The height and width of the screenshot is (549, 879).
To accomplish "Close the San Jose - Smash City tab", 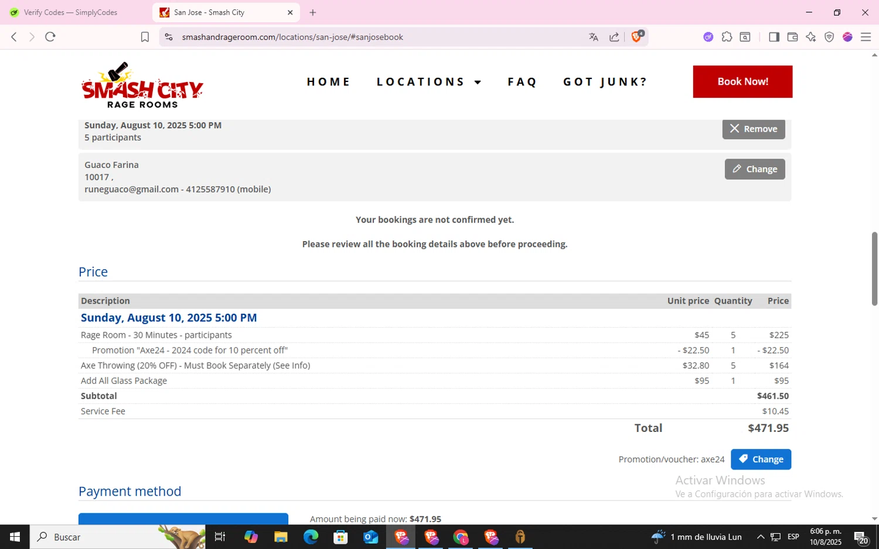I will point(290,12).
